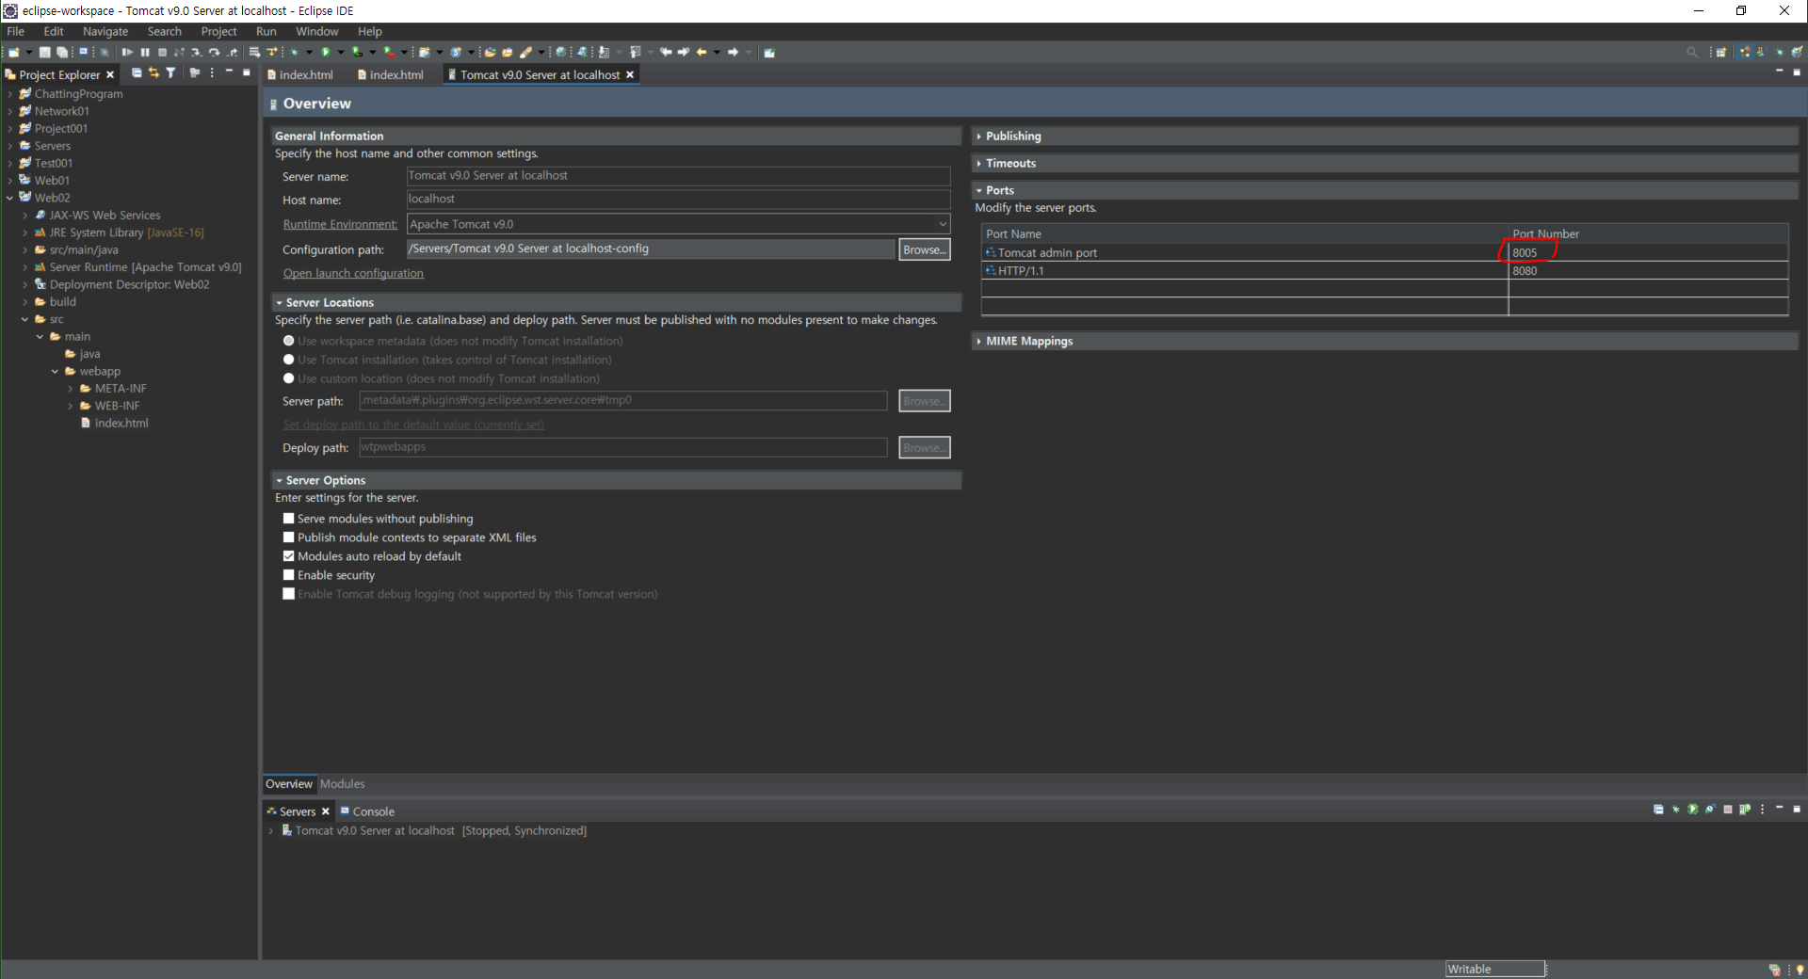This screenshot has width=1808, height=979.
Task: Expand the Tomcat v9.0 server entry in the Servers view
Action: (x=270, y=831)
